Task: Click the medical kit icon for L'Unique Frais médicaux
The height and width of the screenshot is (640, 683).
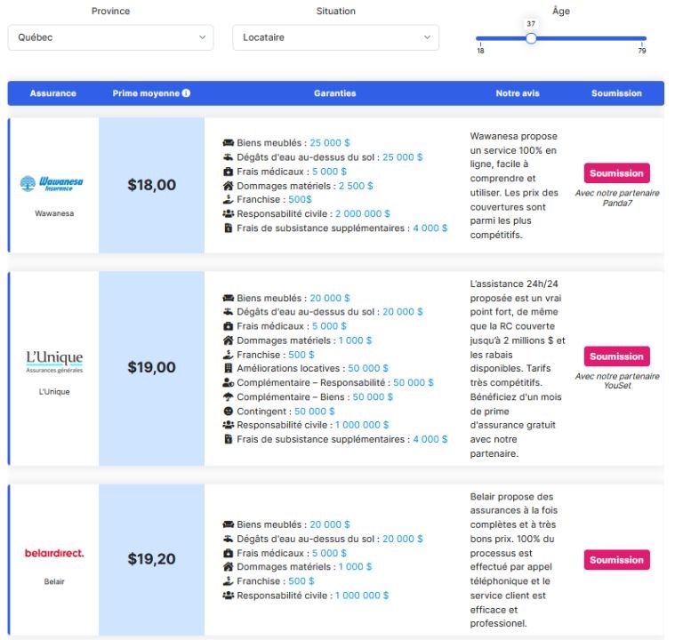Action: click(x=229, y=326)
